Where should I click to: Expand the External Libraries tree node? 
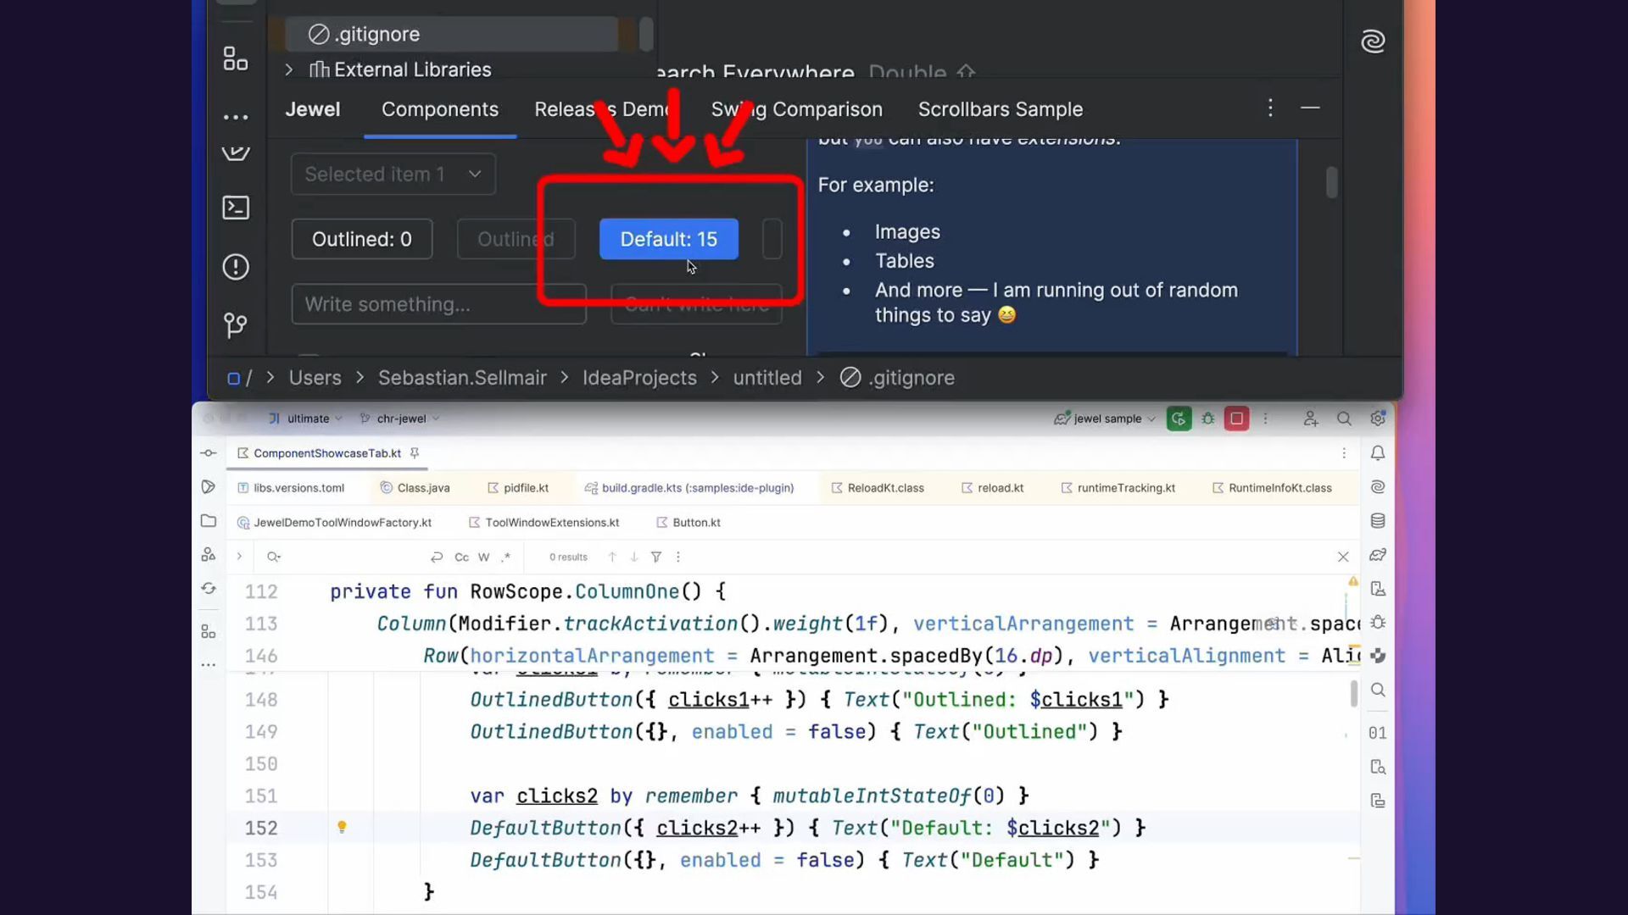(x=289, y=69)
